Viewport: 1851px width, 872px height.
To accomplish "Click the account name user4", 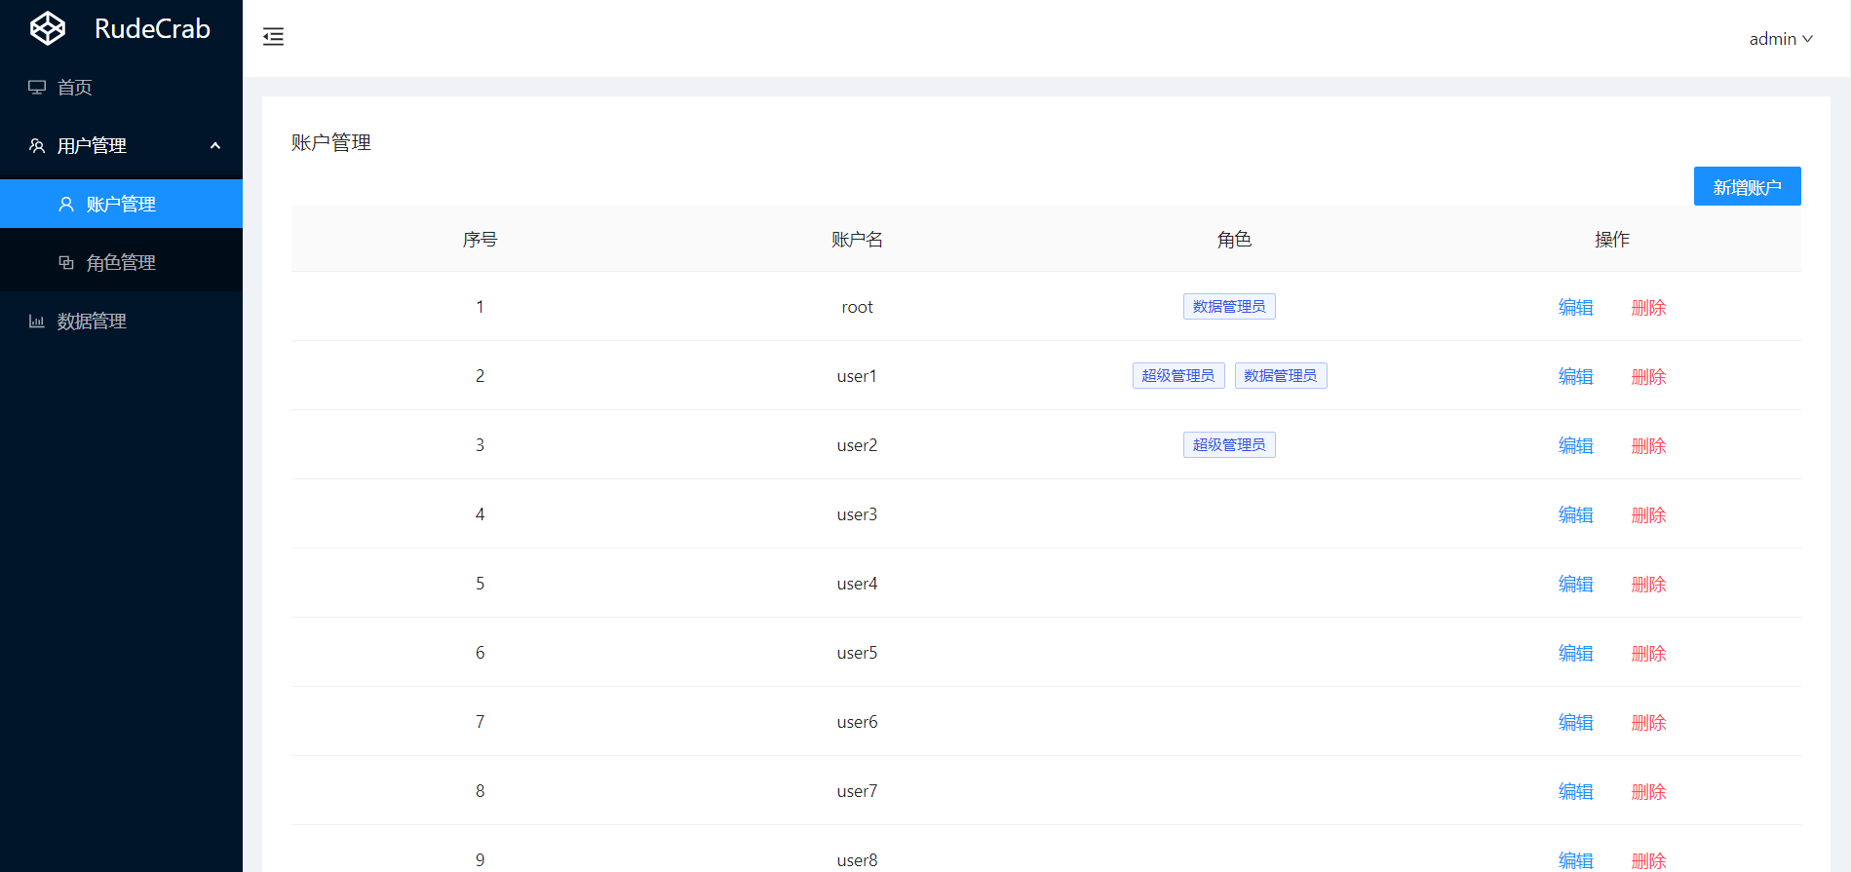I will pyautogui.click(x=857, y=584).
